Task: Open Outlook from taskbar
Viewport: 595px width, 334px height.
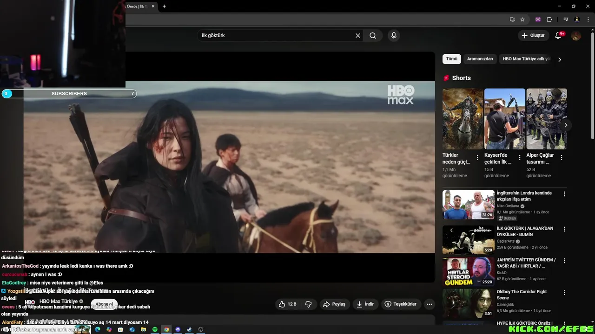Action: tap(132, 329)
